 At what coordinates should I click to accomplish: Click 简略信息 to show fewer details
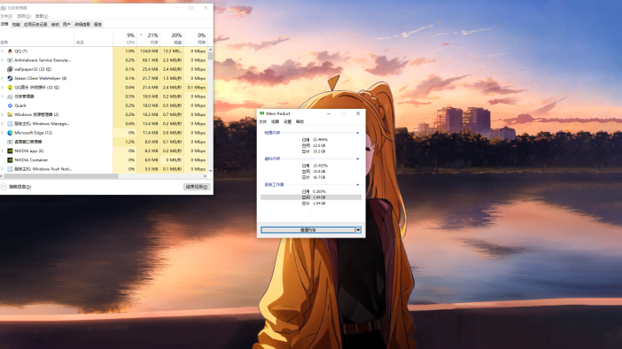tap(16, 187)
